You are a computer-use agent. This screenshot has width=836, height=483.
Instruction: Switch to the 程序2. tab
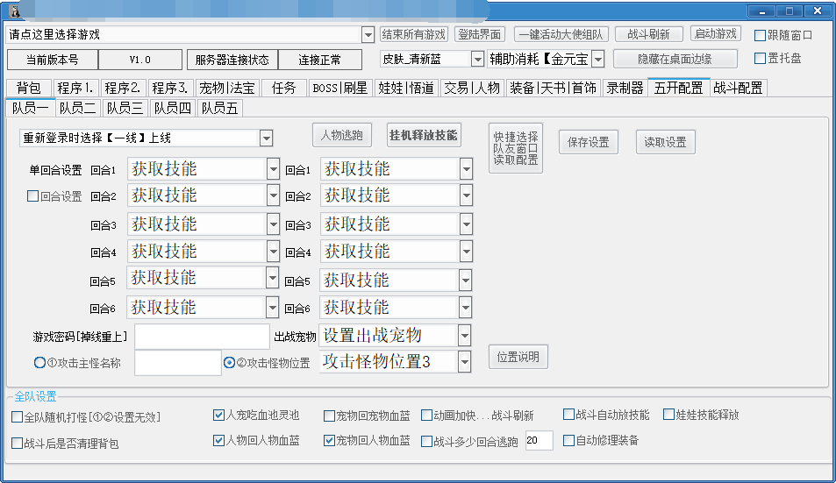coord(122,88)
